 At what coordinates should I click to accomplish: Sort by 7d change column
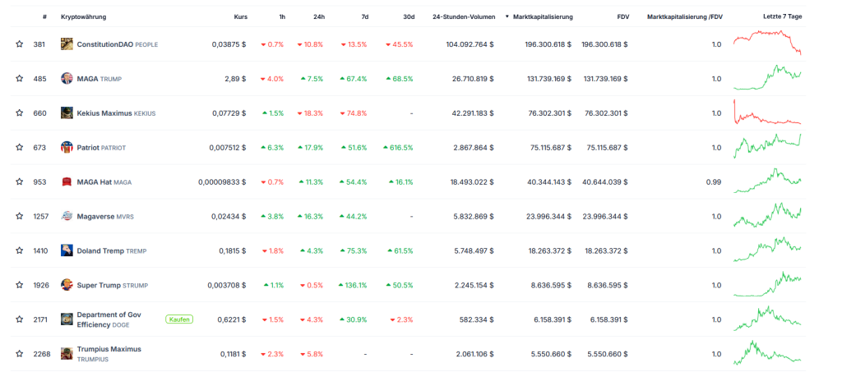(x=364, y=16)
